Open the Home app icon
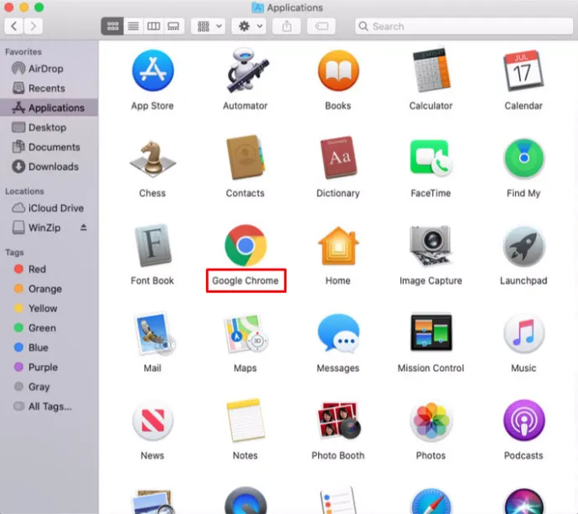 338,245
